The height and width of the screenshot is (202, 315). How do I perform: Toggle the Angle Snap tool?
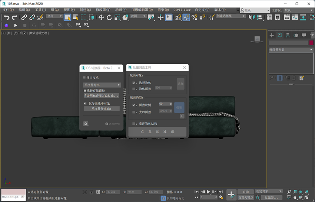186,17
